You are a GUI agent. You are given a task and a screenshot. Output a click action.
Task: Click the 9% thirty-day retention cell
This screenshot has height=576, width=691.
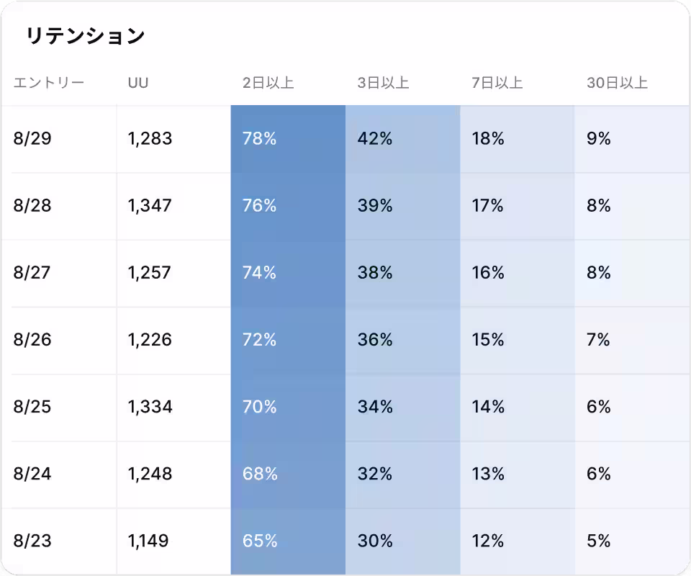[598, 139]
